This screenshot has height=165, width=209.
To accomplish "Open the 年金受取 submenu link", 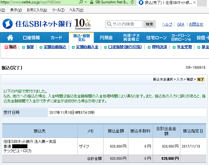I will tap(184, 47).
